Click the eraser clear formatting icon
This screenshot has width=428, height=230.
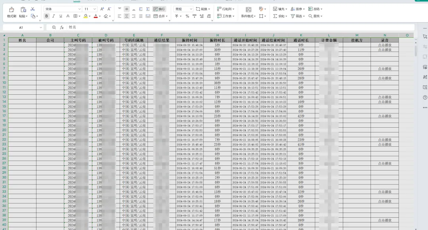[106, 16]
